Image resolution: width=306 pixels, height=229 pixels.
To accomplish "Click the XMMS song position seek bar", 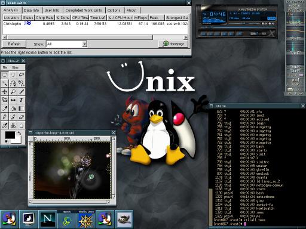I will (238, 27).
